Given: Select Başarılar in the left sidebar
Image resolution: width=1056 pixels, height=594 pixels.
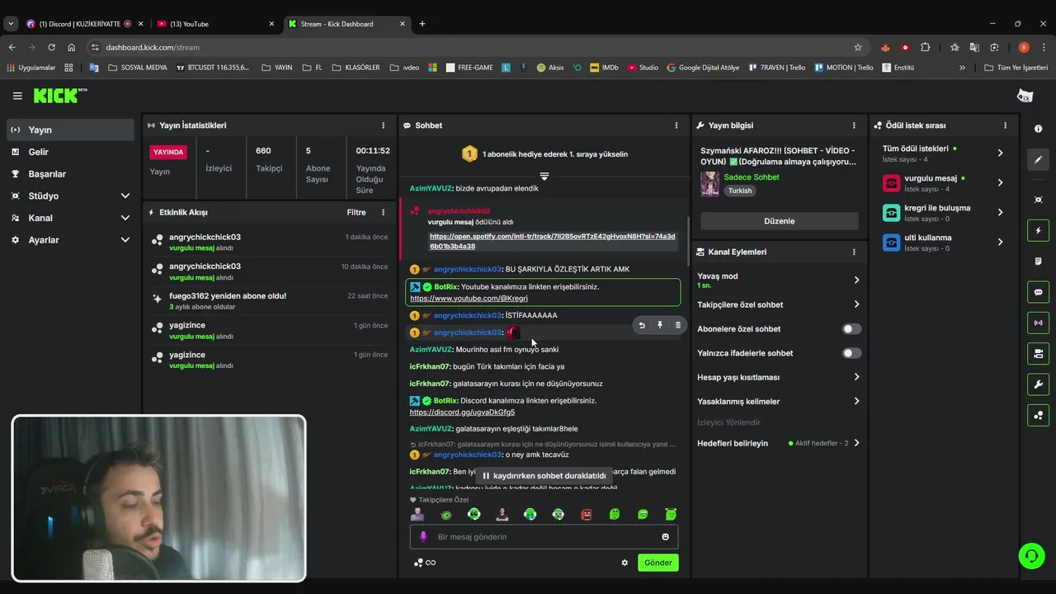Looking at the screenshot, I should pyautogui.click(x=70, y=174).
